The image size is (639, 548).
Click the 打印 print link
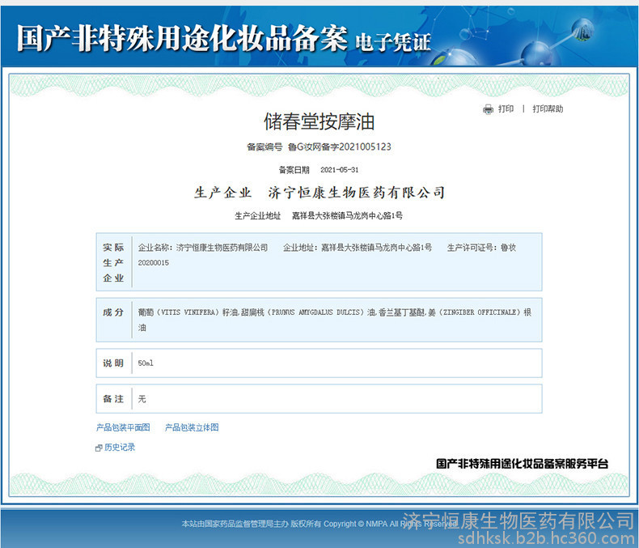pos(506,108)
